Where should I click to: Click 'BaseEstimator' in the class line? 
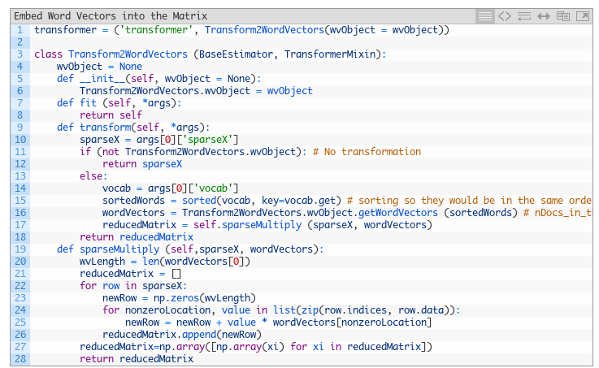coord(236,54)
